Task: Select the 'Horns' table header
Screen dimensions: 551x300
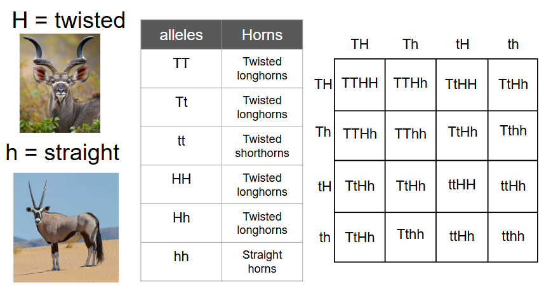Action: 262,34
